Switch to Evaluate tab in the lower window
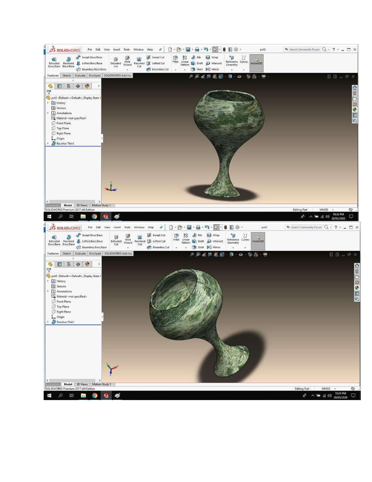 (x=81, y=254)
